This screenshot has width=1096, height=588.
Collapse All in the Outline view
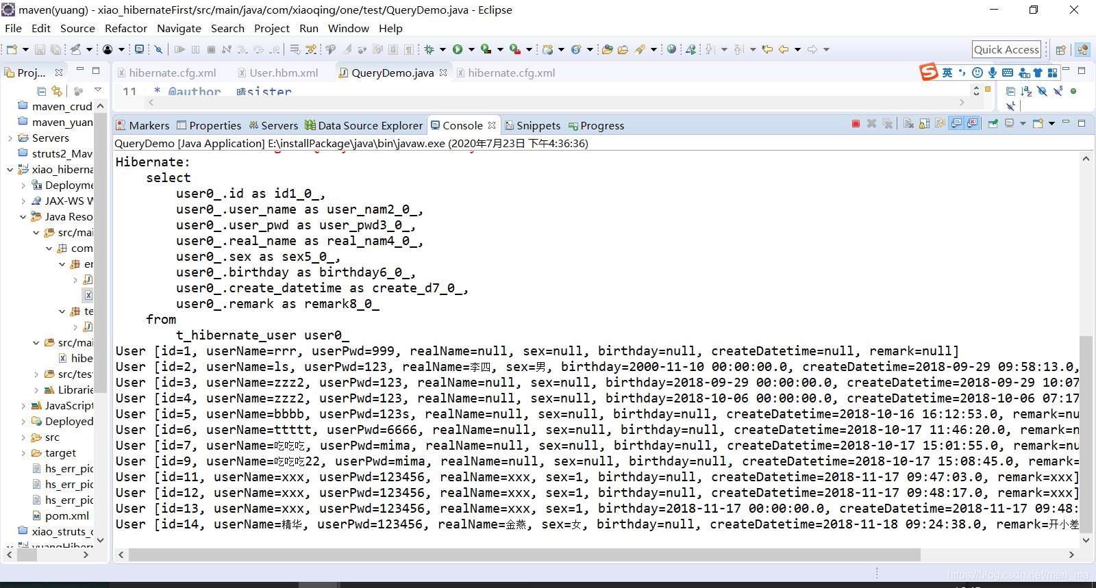(x=1010, y=91)
